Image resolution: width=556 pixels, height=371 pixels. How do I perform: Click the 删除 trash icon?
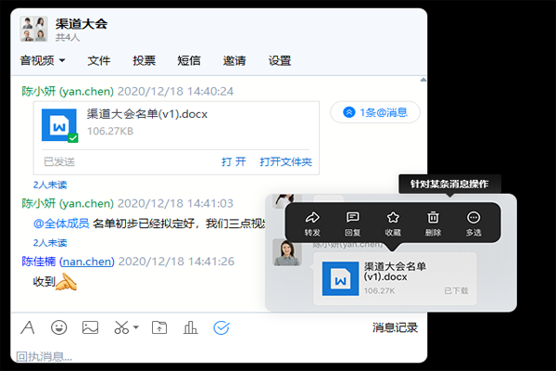(433, 219)
